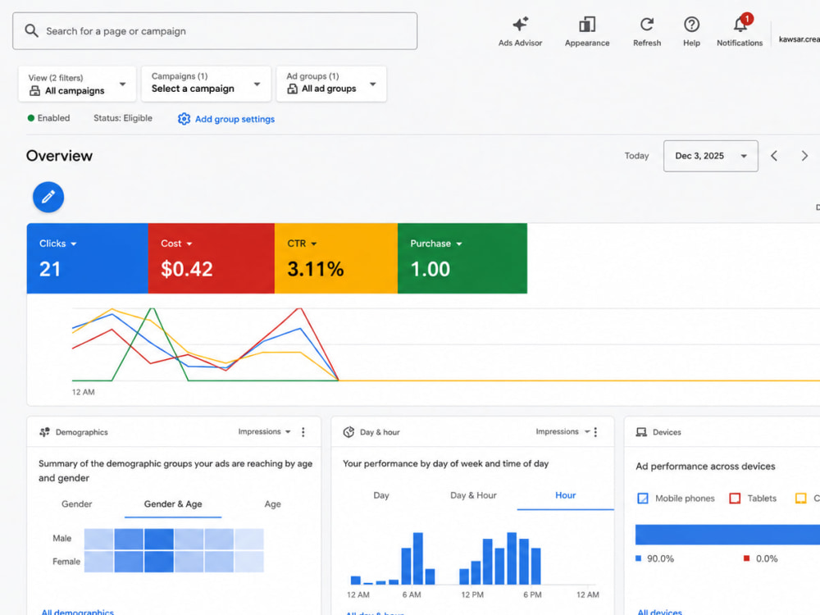
Task: Click the Today label
Action: click(x=636, y=156)
